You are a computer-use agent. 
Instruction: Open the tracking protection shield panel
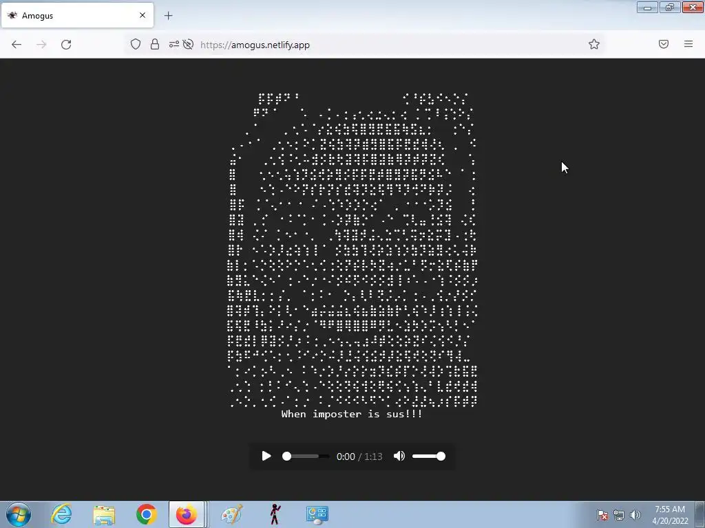click(136, 44)
